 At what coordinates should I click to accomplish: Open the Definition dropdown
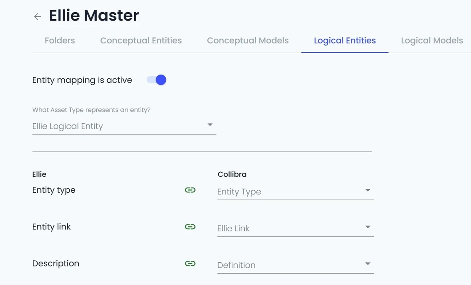coord(296,265)
